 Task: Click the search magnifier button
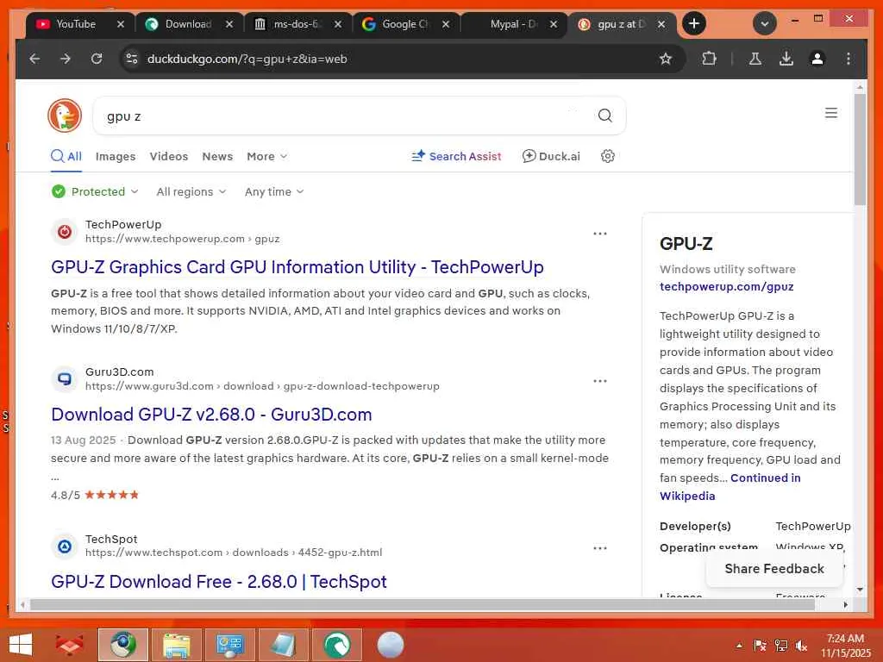(604, 116)
